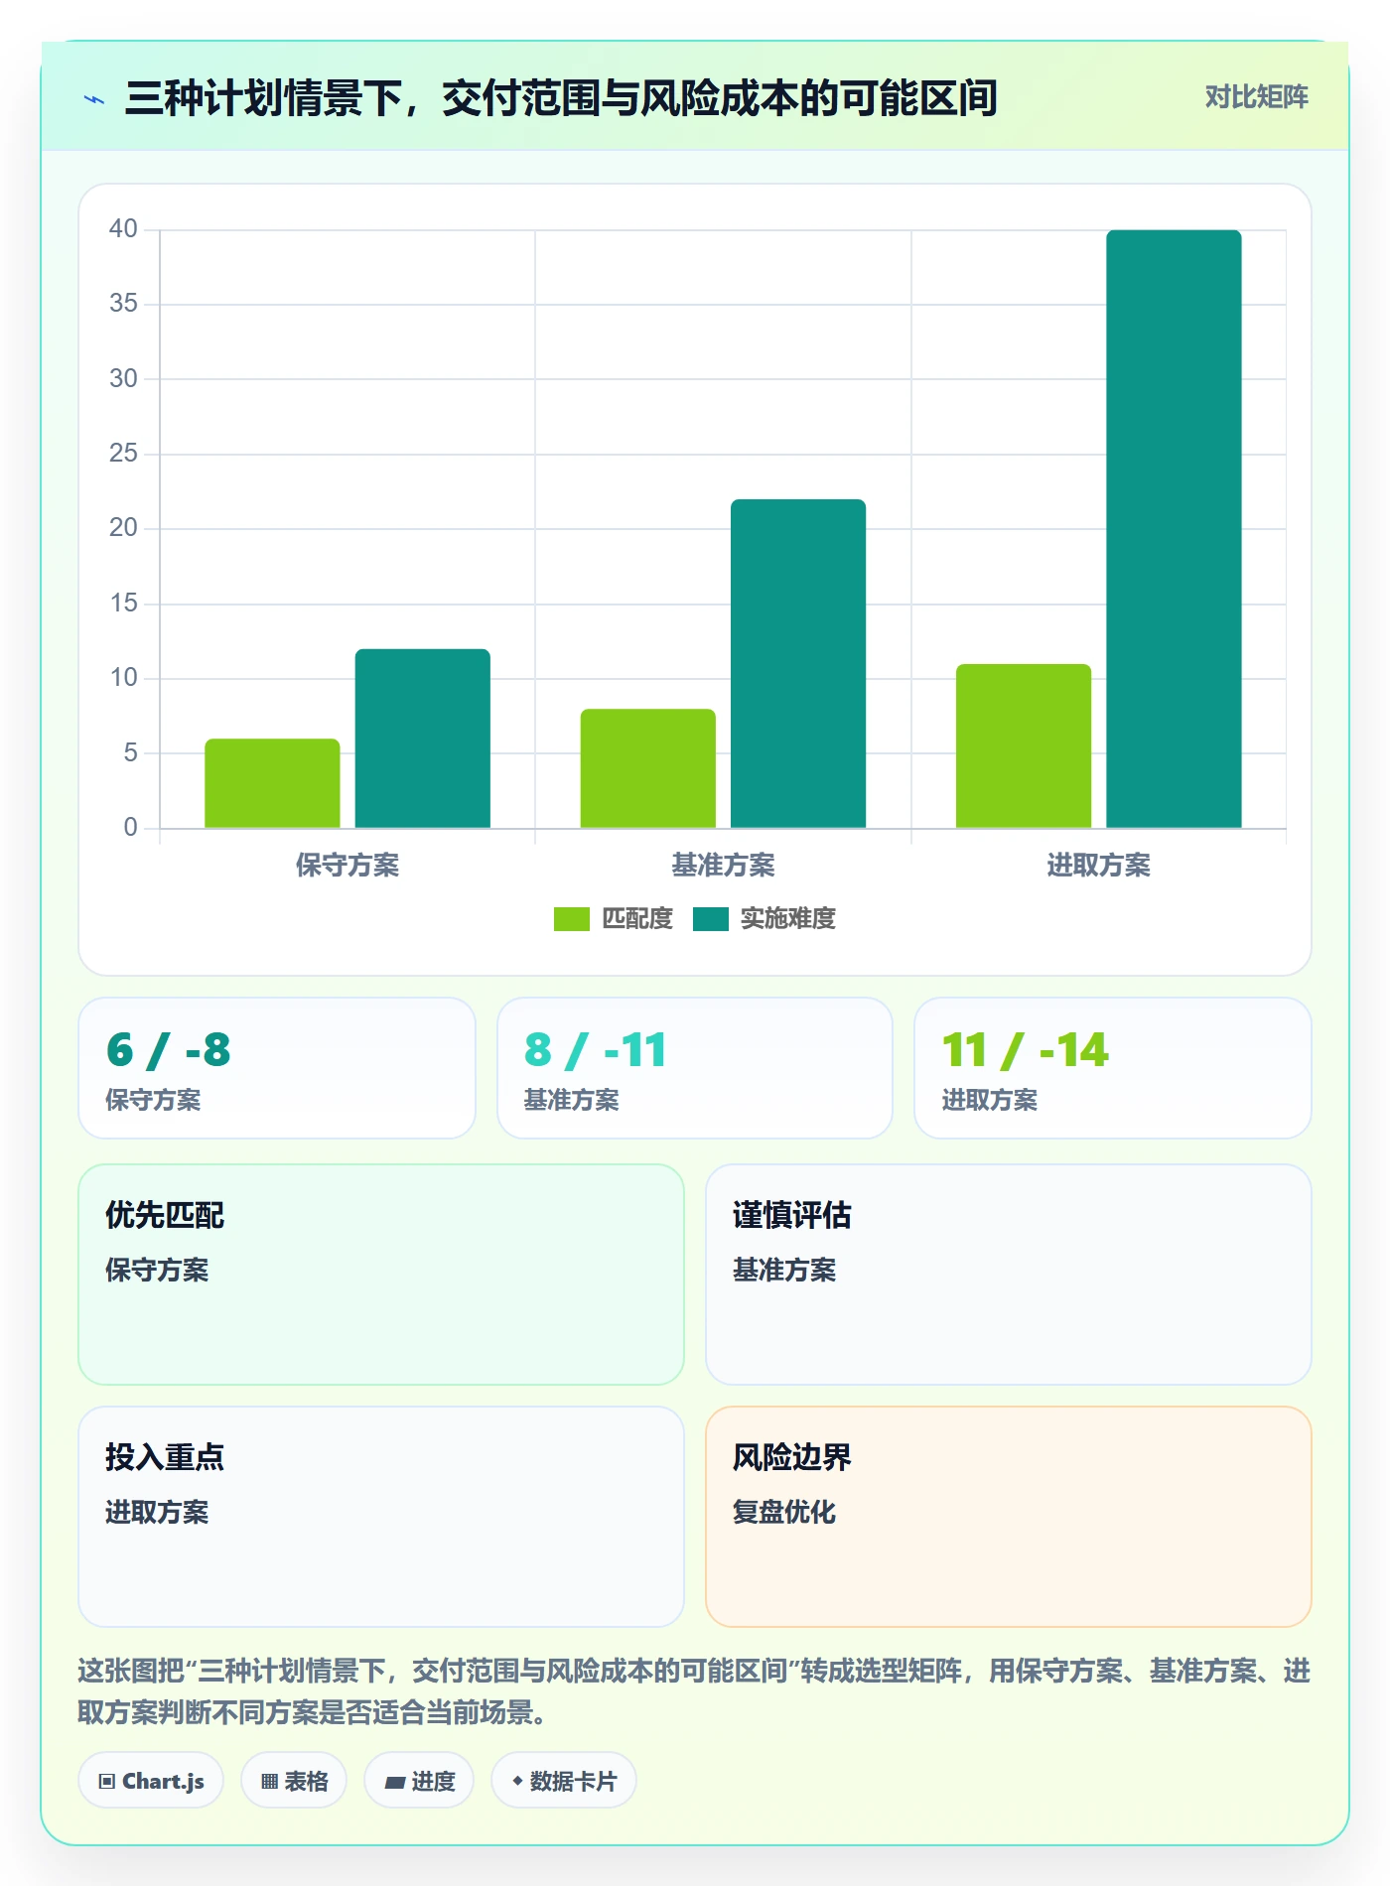The height and width of the screenshot is (1886, 1390).
Task: Click the description paragraph starting 这张图把
Action: coord(694,1691)
